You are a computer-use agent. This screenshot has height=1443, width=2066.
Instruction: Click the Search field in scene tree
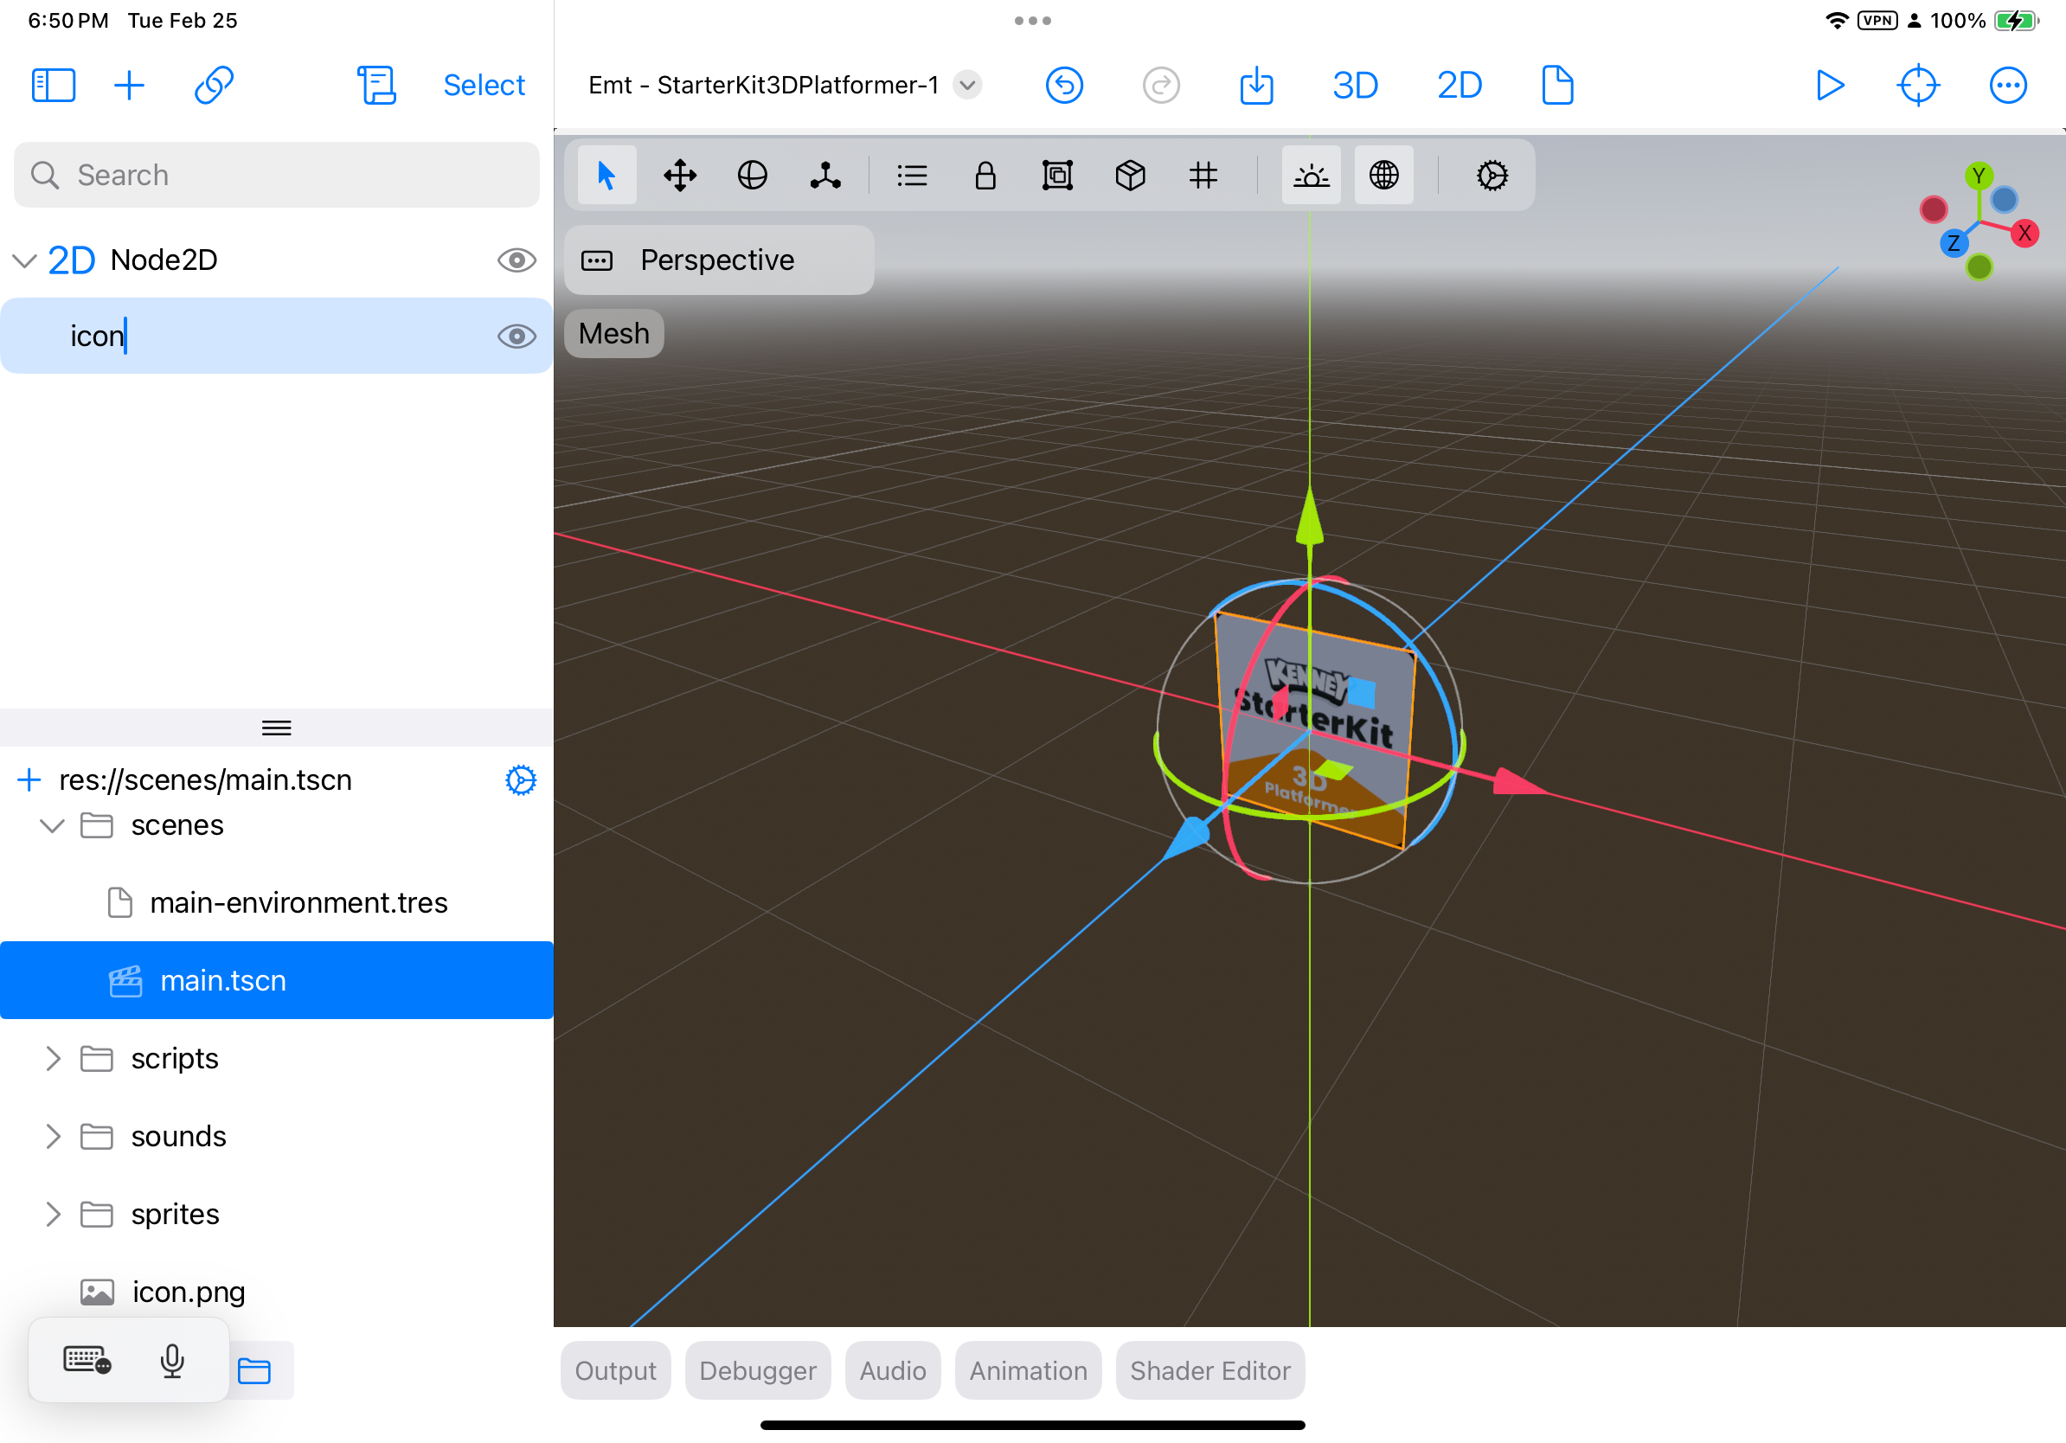pos(276,175)
